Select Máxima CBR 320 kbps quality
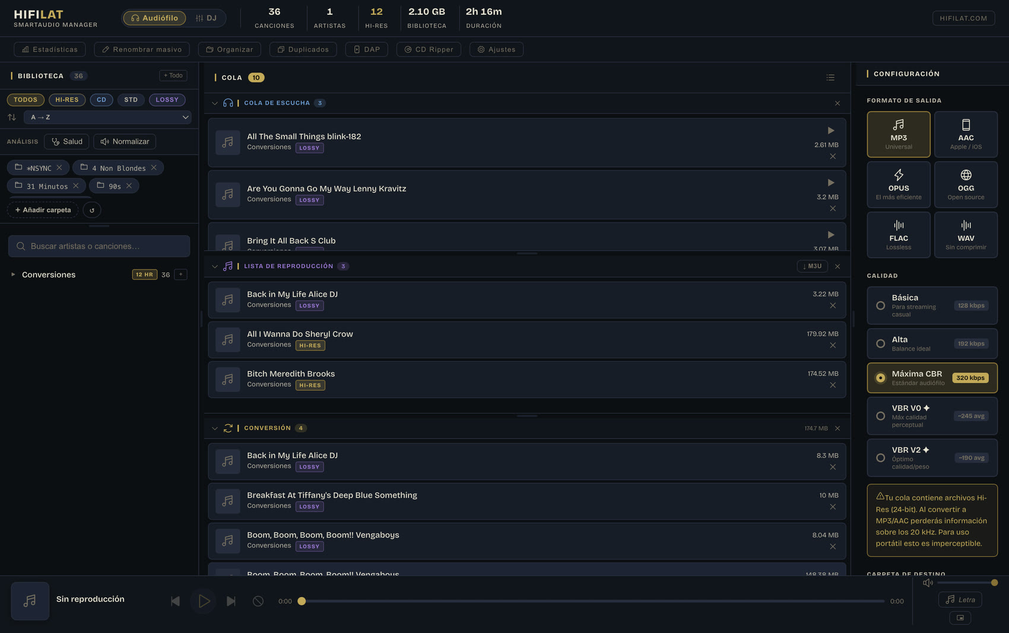This screenshot has width=1009, height=633. 932,378
